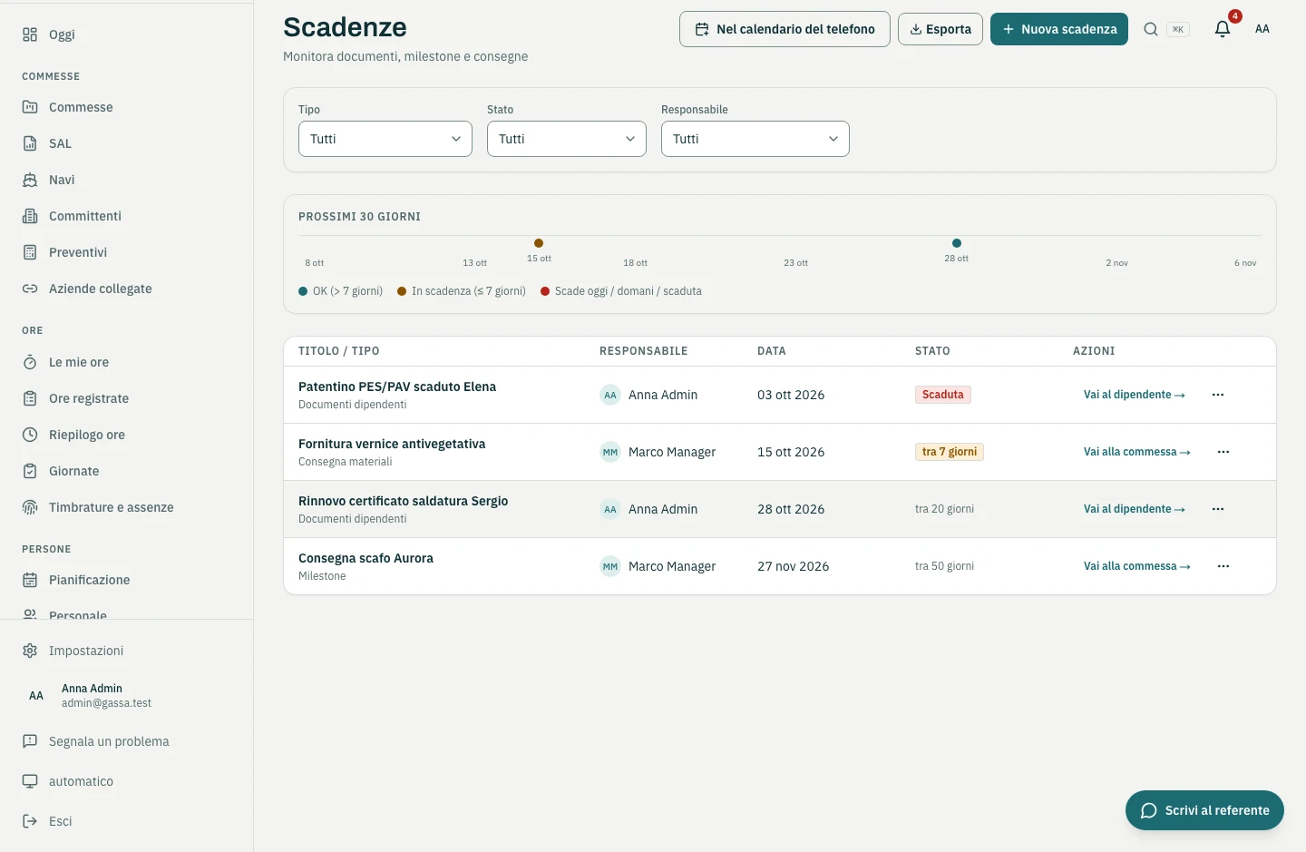Viewport: 1306px width, 852px height.
Task: Open row options for Rinnovo certificato saldatura Sergio
Action: pyautogui.click(x=1218, y=509)
